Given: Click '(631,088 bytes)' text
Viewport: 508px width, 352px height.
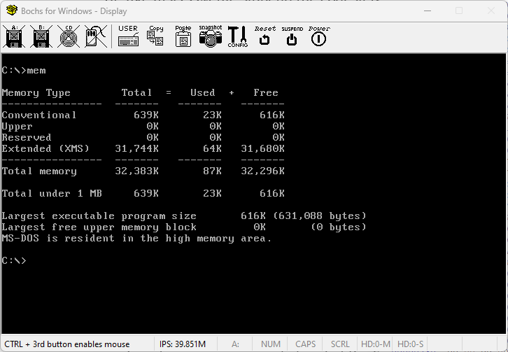Looking at the screenshot, I should coord(320,216).
